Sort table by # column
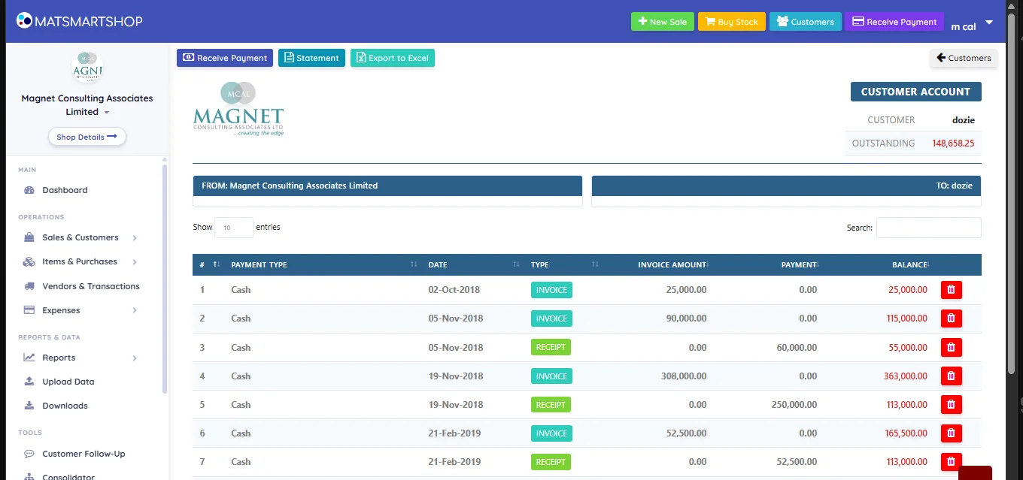The width and height of the screenshot is (1023, 480). 208,264
